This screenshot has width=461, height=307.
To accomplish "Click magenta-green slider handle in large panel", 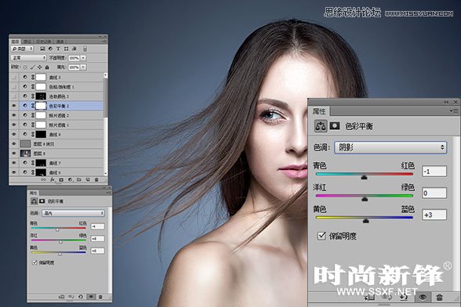I will pyautogui.click(x=365, y=199).
